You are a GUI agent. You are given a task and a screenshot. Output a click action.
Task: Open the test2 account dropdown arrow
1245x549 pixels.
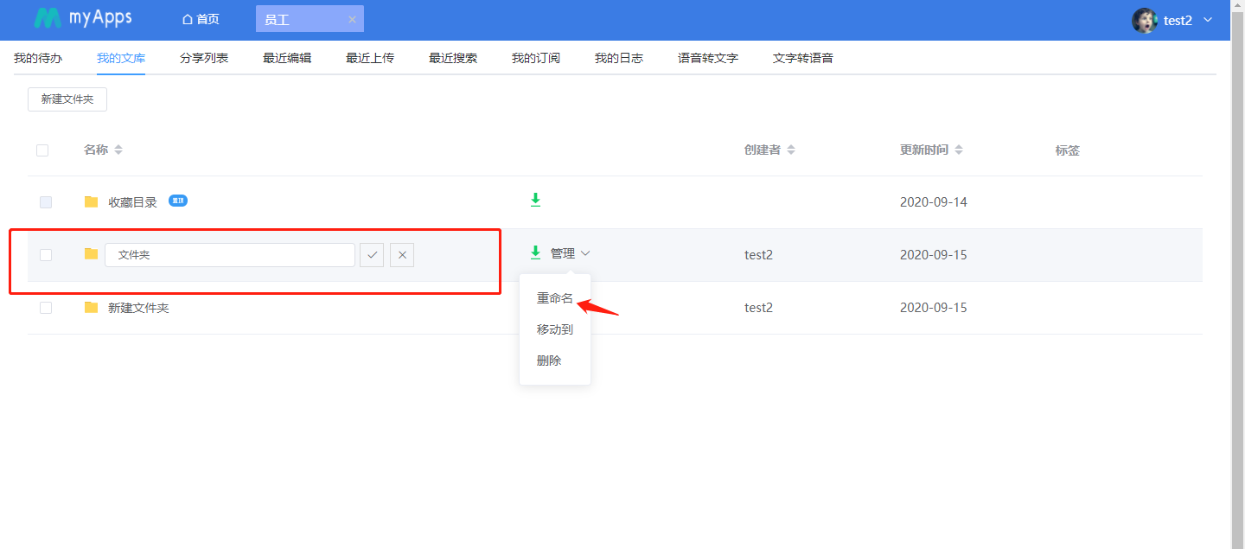coord(1208,20)
